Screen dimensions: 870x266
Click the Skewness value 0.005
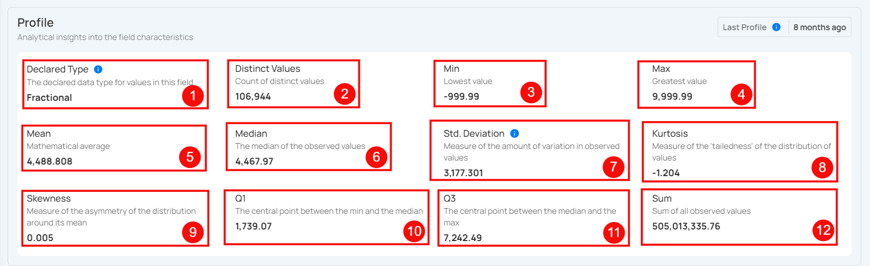click(x=40, y=238)
